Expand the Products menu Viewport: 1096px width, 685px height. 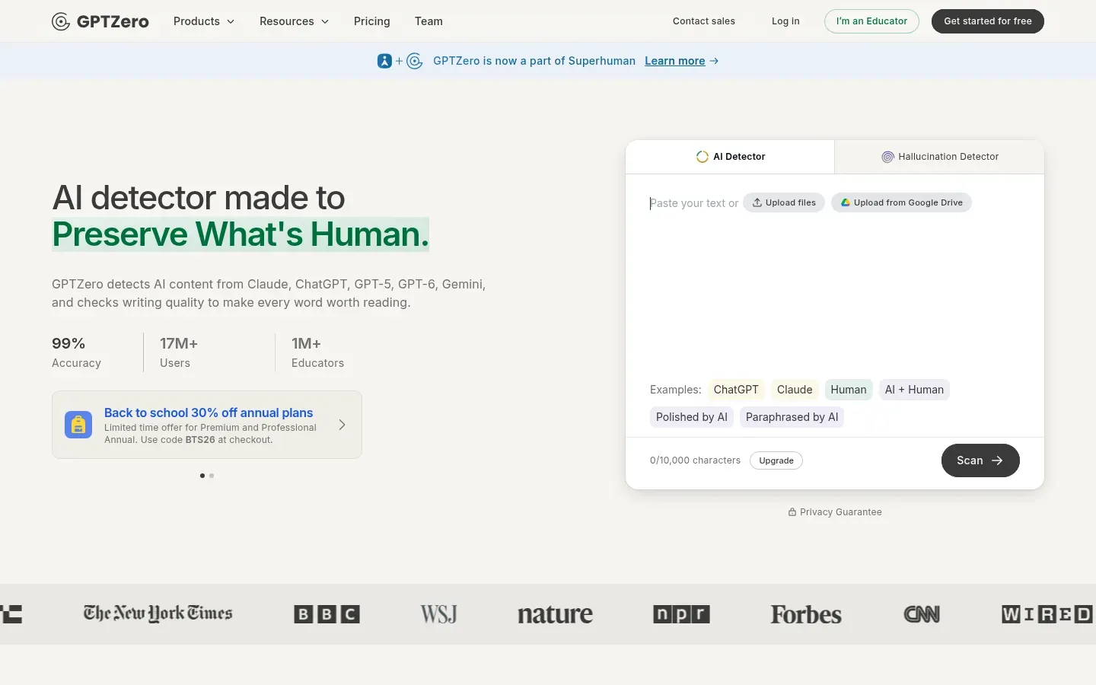point(204,21)
